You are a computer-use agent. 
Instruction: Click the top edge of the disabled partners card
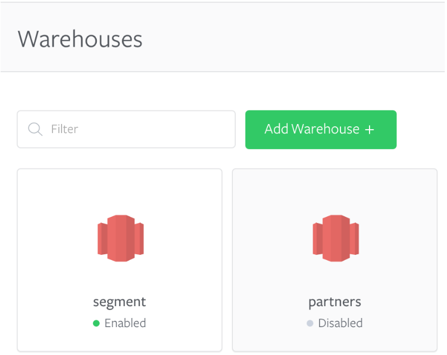click(x=335, y=169)
